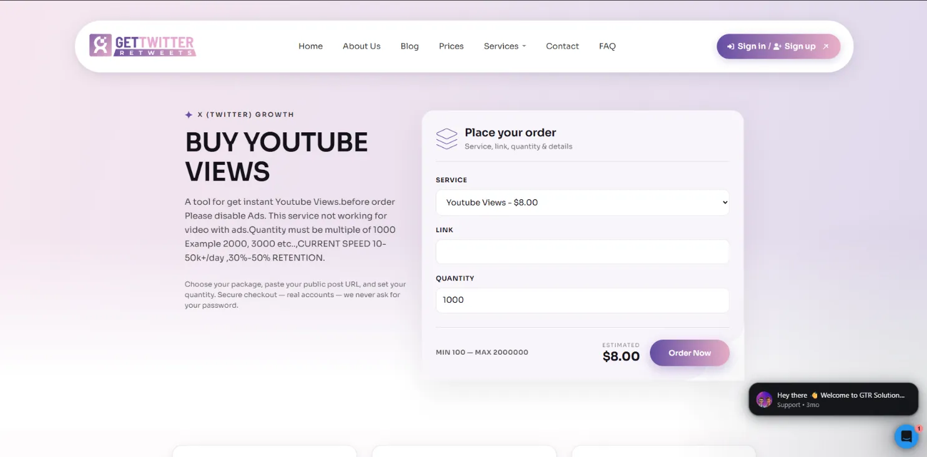The height and width of the screenshot is (457, 927).
Task: Click inside the LINK input field
Action: 582,252
